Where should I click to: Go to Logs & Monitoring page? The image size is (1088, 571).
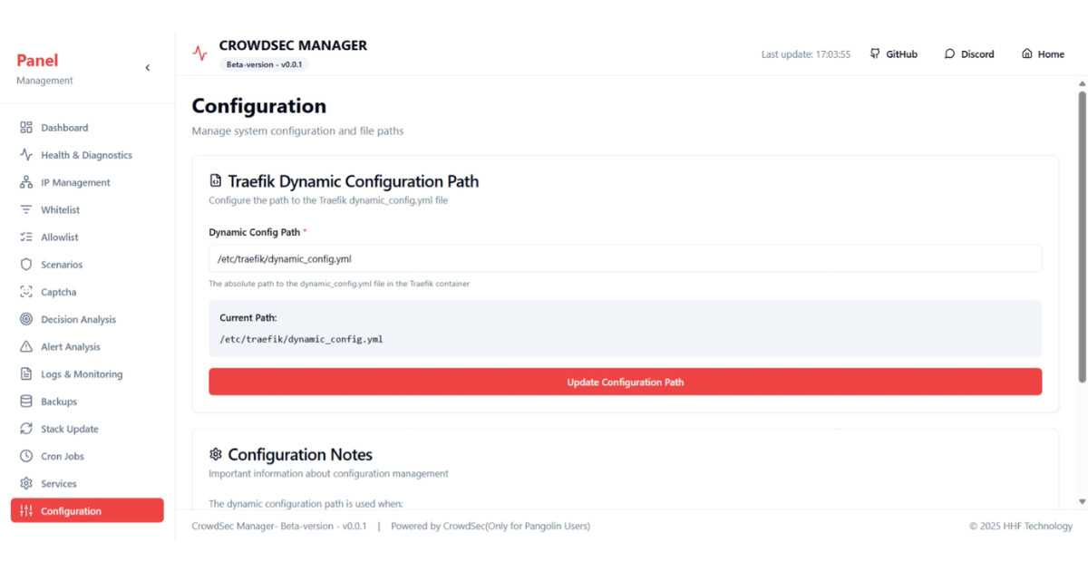tap(82, 374)
